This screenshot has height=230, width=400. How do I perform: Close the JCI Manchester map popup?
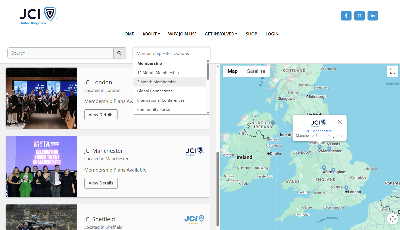click(340, 122)
